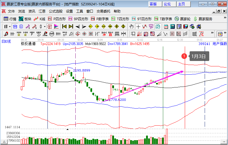Toggle the blue telephone-style pressed icon
Image resolution: width=228 pixels, height=145 pixels.
(15, 26)
